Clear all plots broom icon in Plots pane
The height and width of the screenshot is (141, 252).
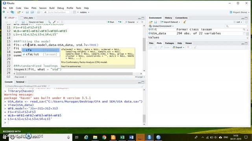pyautogui.click(x=195, y=47)
